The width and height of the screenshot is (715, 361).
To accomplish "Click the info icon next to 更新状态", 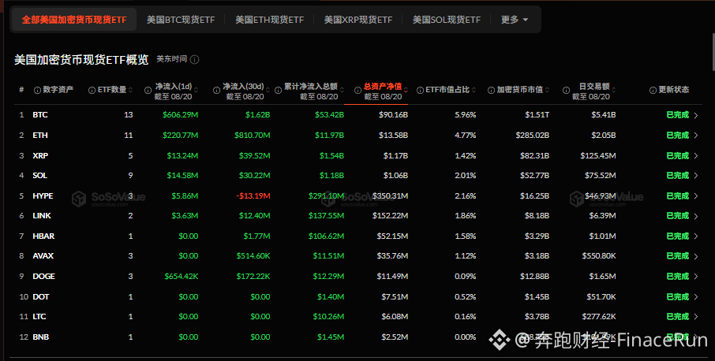I will coord(653,90).
